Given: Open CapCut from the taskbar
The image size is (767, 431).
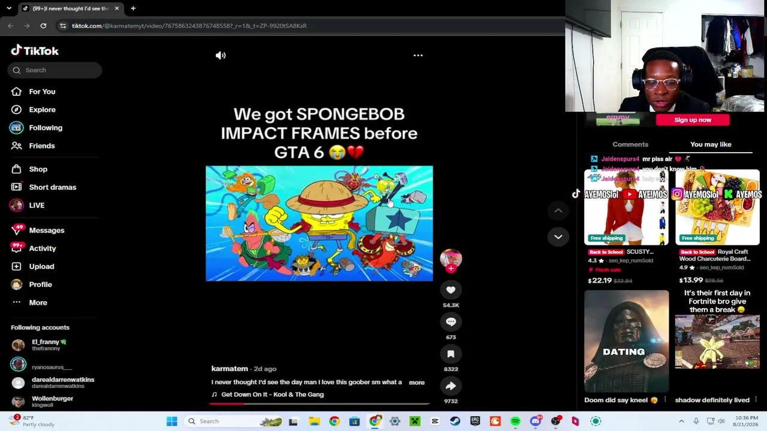Looking at the screenshot, I should pos(435,421).
